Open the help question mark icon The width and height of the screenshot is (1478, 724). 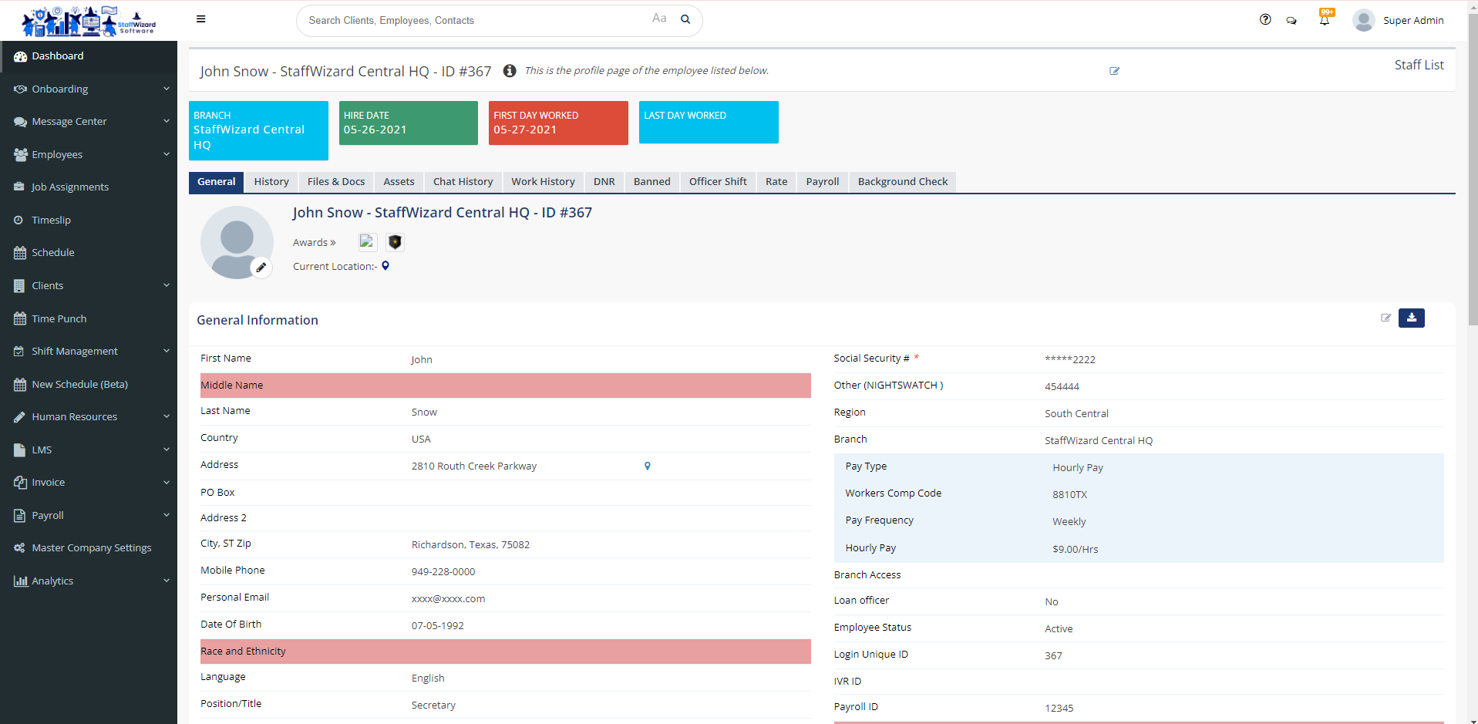pyautogui.click(x=1265, y=20)
